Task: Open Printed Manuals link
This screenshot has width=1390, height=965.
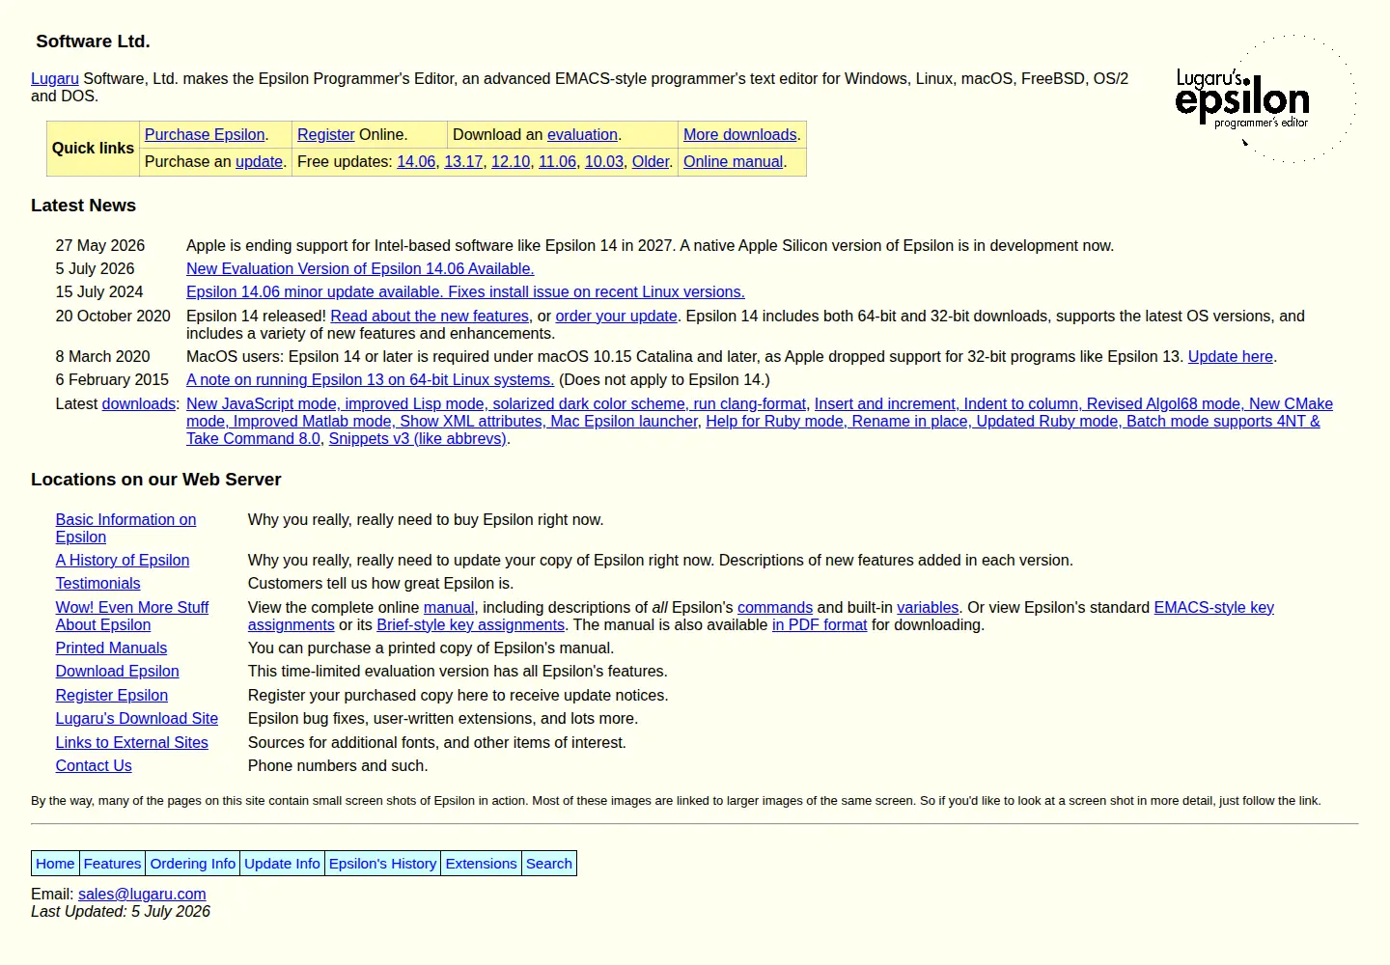Action: [111, 648]
